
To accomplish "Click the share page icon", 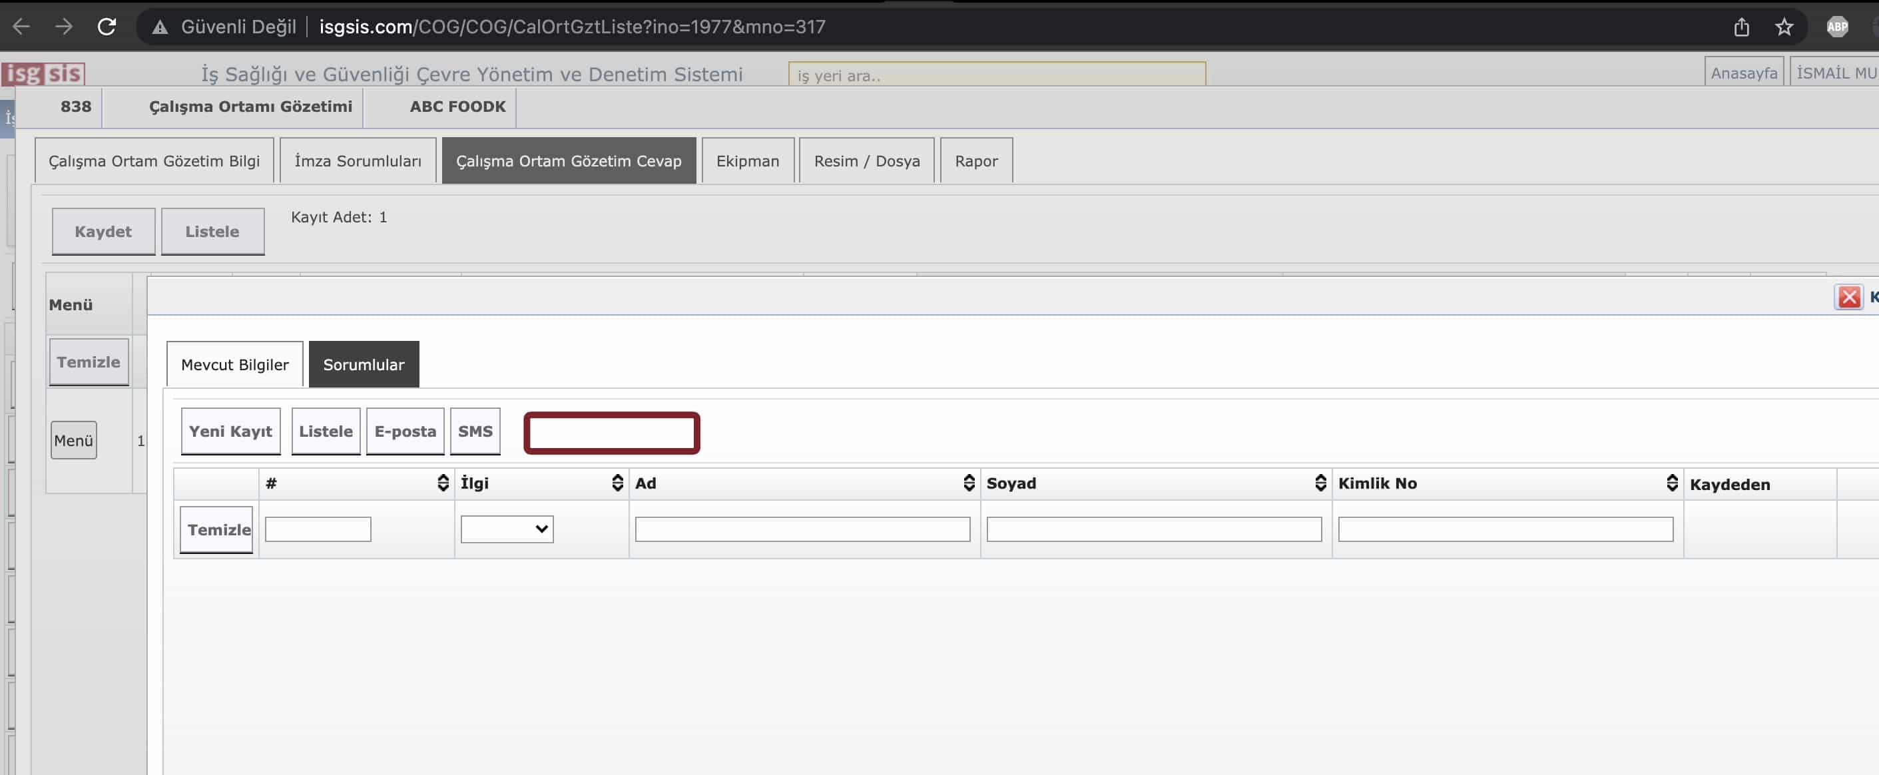I will [x=1741, y=27].
